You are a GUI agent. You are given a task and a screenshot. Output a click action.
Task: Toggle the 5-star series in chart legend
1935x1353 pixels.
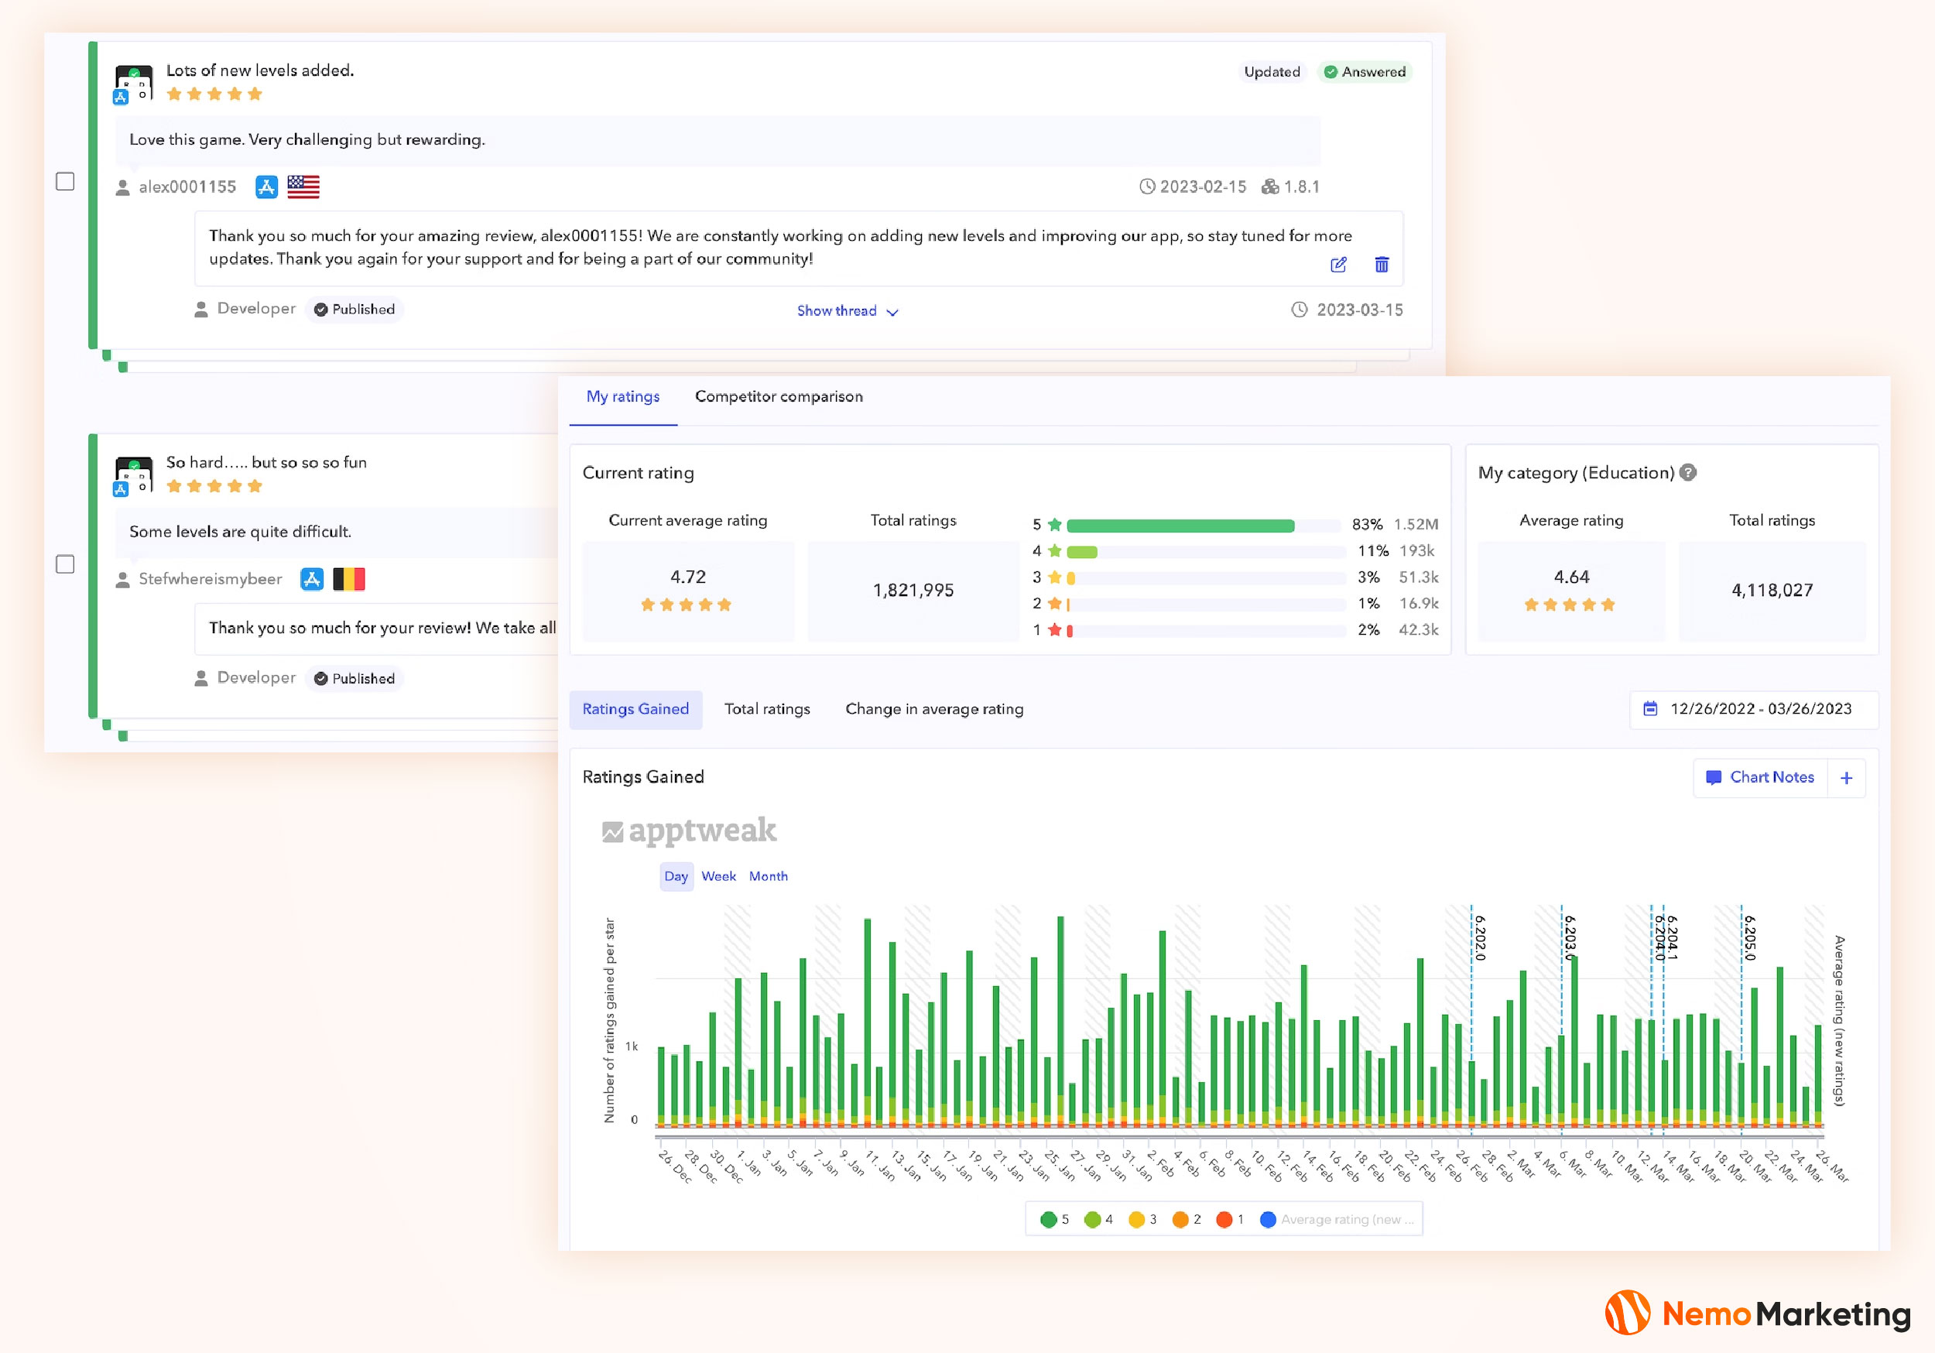click(x=1054, y=1219)
